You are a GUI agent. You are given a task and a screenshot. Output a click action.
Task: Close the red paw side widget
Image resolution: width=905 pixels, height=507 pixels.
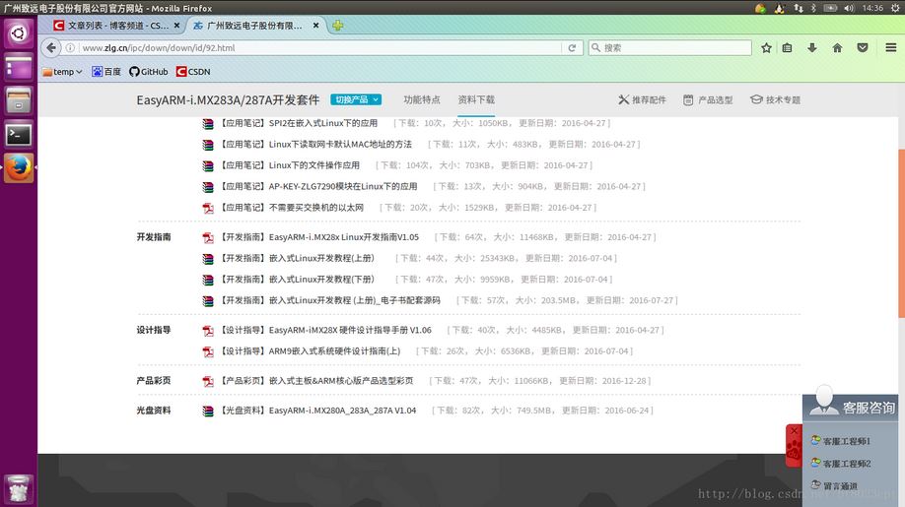[795, 430]
